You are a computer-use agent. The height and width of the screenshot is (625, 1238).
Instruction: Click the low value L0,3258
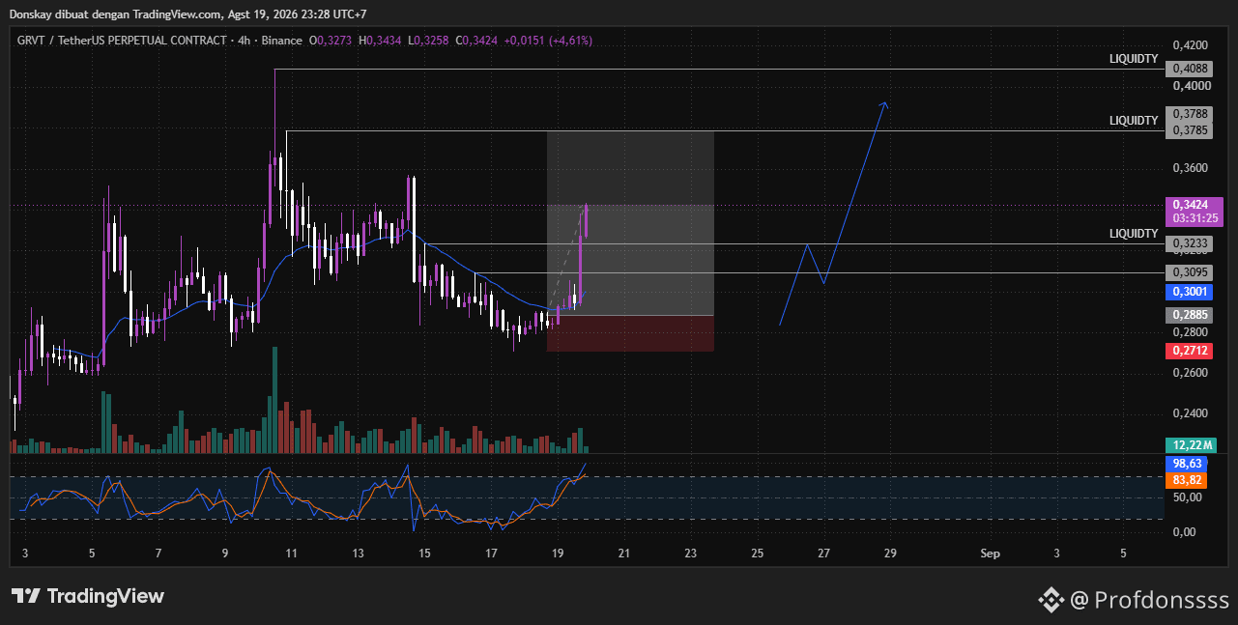click(x=429, y=41)
